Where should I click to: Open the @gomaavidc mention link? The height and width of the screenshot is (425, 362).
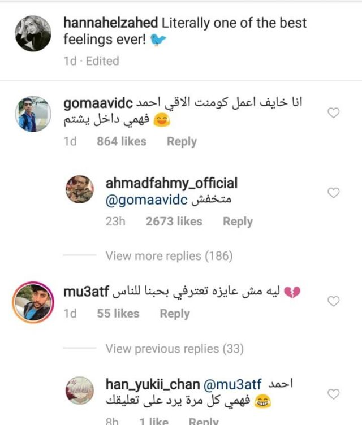[145, 200]
